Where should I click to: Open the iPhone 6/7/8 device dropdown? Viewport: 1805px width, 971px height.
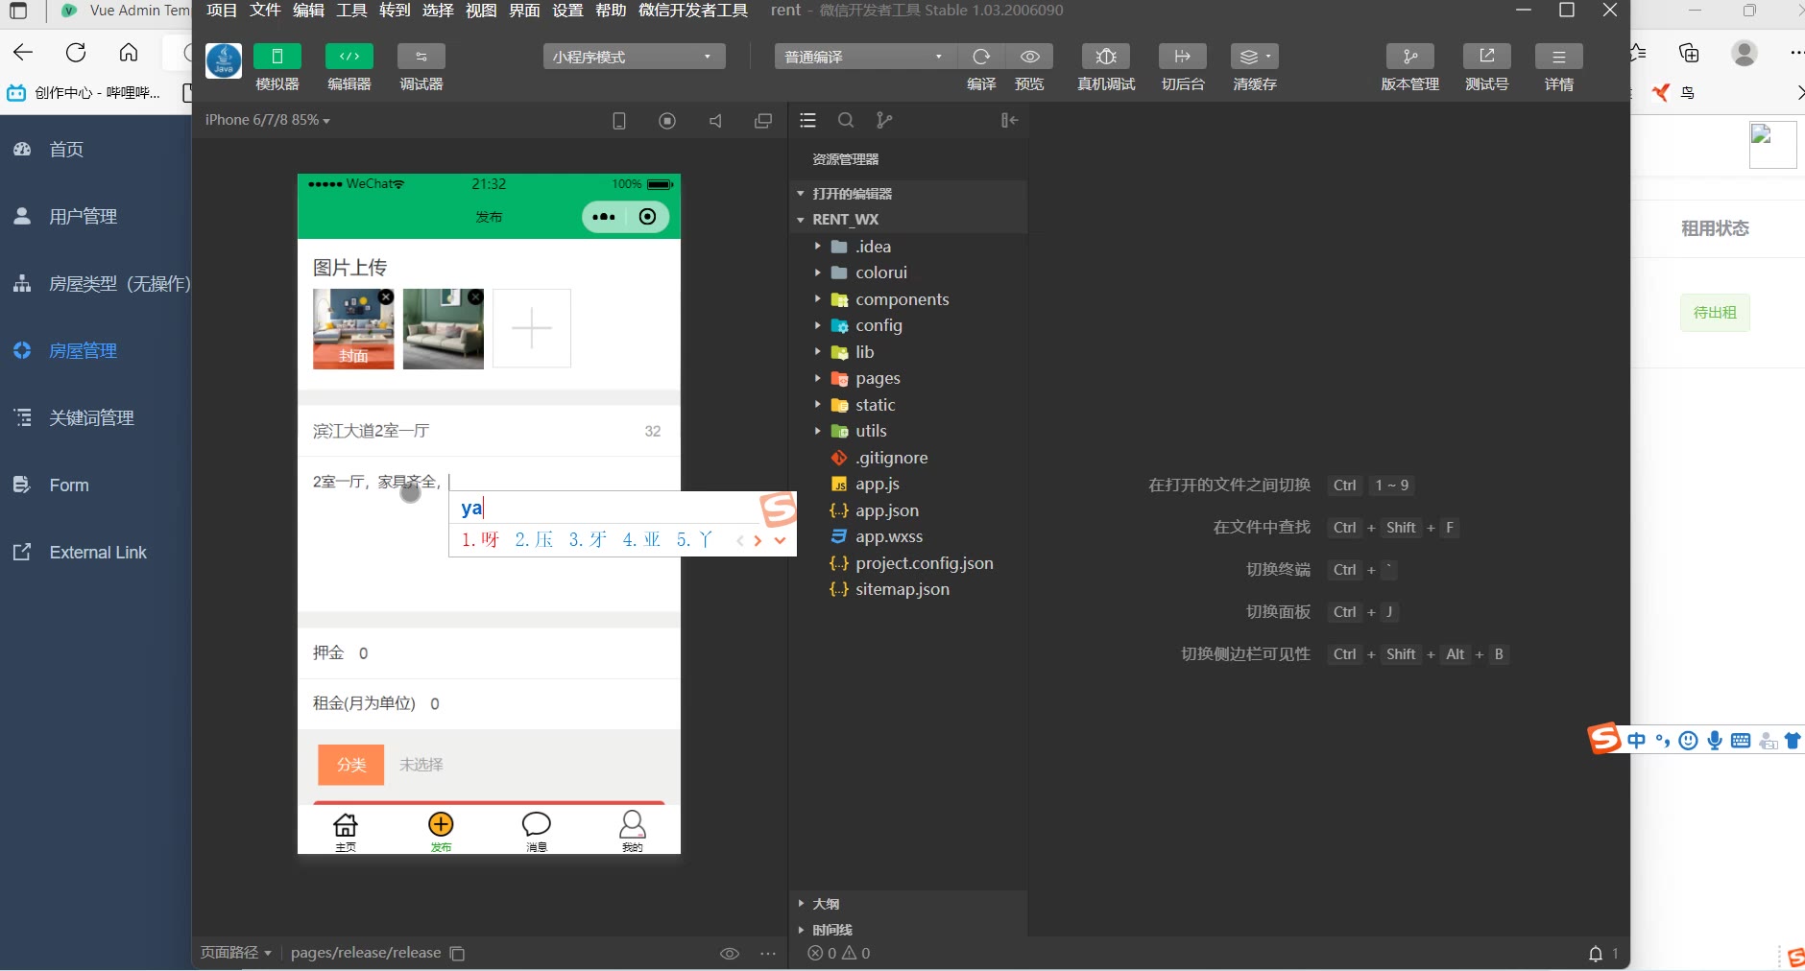267,121
